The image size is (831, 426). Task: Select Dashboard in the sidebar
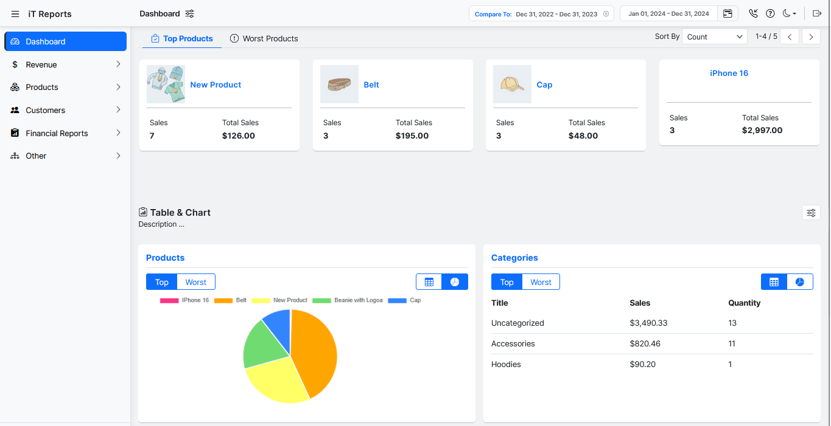[x=65, y=41]
